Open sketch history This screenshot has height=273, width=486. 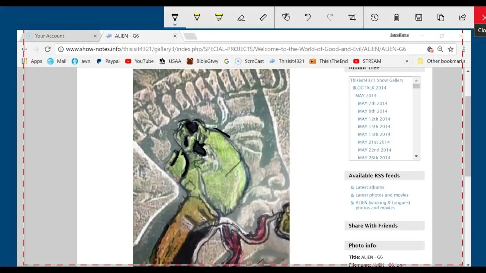click(374, 17)
